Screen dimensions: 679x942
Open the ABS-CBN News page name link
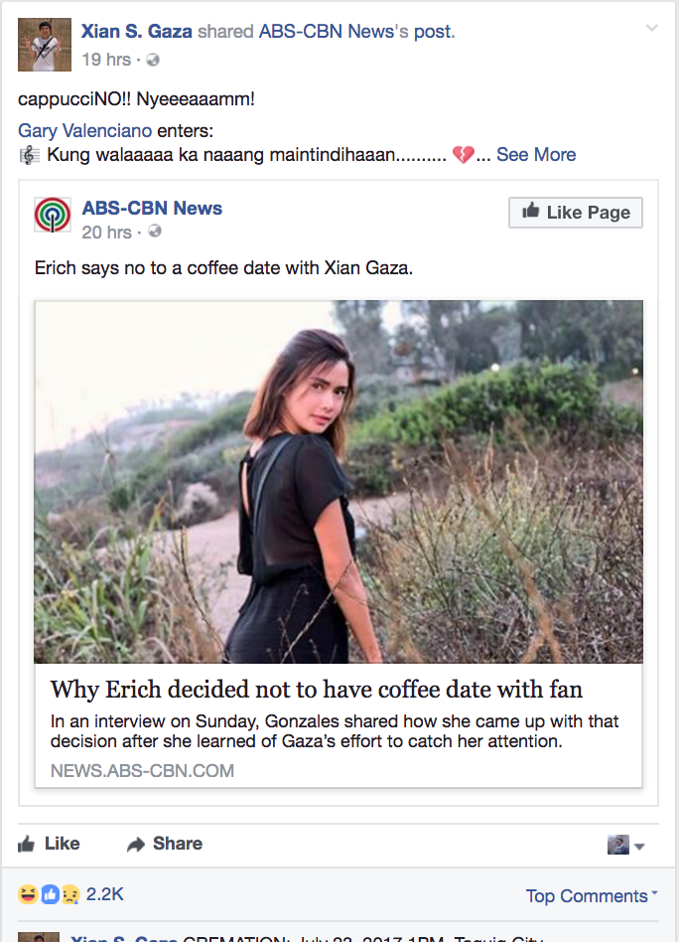[152, 209]
